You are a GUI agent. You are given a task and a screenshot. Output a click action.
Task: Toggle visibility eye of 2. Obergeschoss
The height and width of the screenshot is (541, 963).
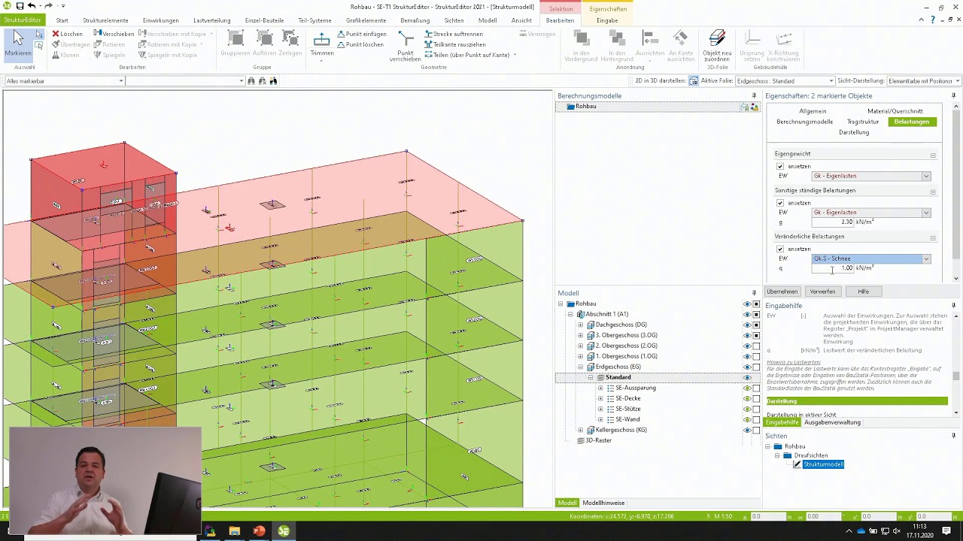[747, 346]
